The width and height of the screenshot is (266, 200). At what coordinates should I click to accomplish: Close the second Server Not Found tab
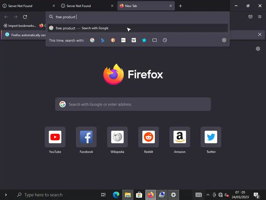(112, 6)
